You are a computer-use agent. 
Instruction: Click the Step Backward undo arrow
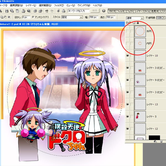click(47, 11)
